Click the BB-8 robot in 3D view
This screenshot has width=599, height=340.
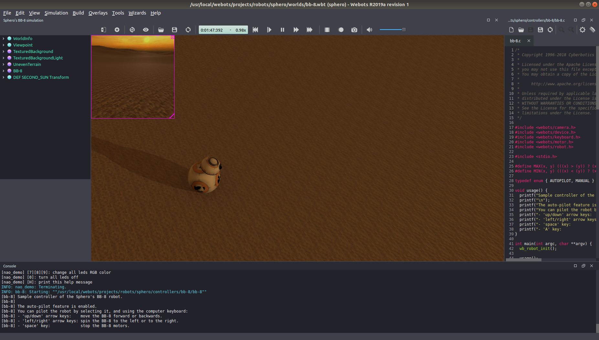(205, 174)
